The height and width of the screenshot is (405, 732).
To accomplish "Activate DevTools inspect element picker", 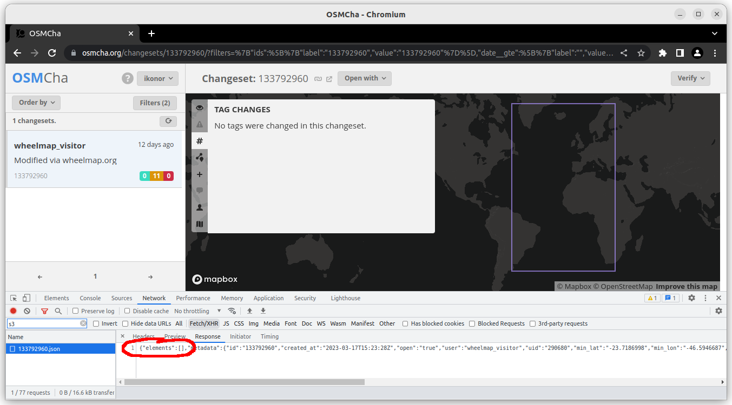I will pyautogui.click(x=14, y=298).
